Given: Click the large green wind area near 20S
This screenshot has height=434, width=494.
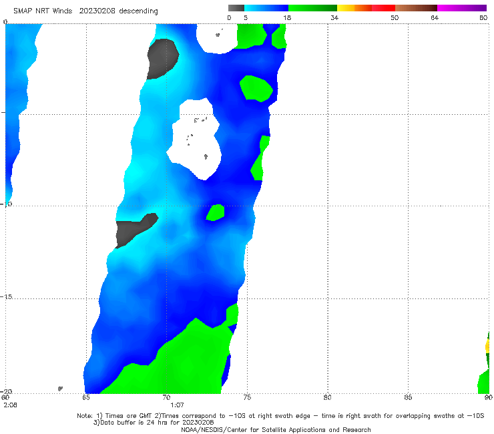Looking at the screenshot, I should (x=176, y=363).
